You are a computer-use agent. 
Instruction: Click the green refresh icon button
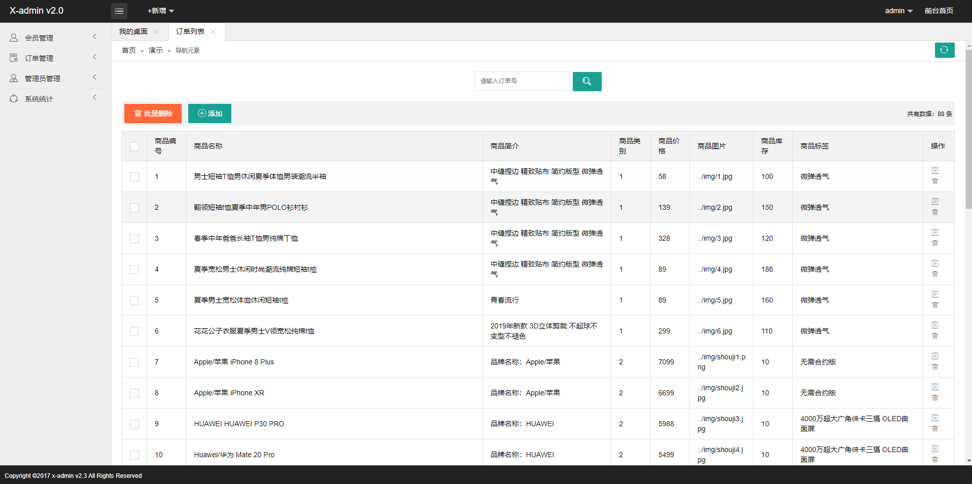pyautogui.click(x=945, y=50)
